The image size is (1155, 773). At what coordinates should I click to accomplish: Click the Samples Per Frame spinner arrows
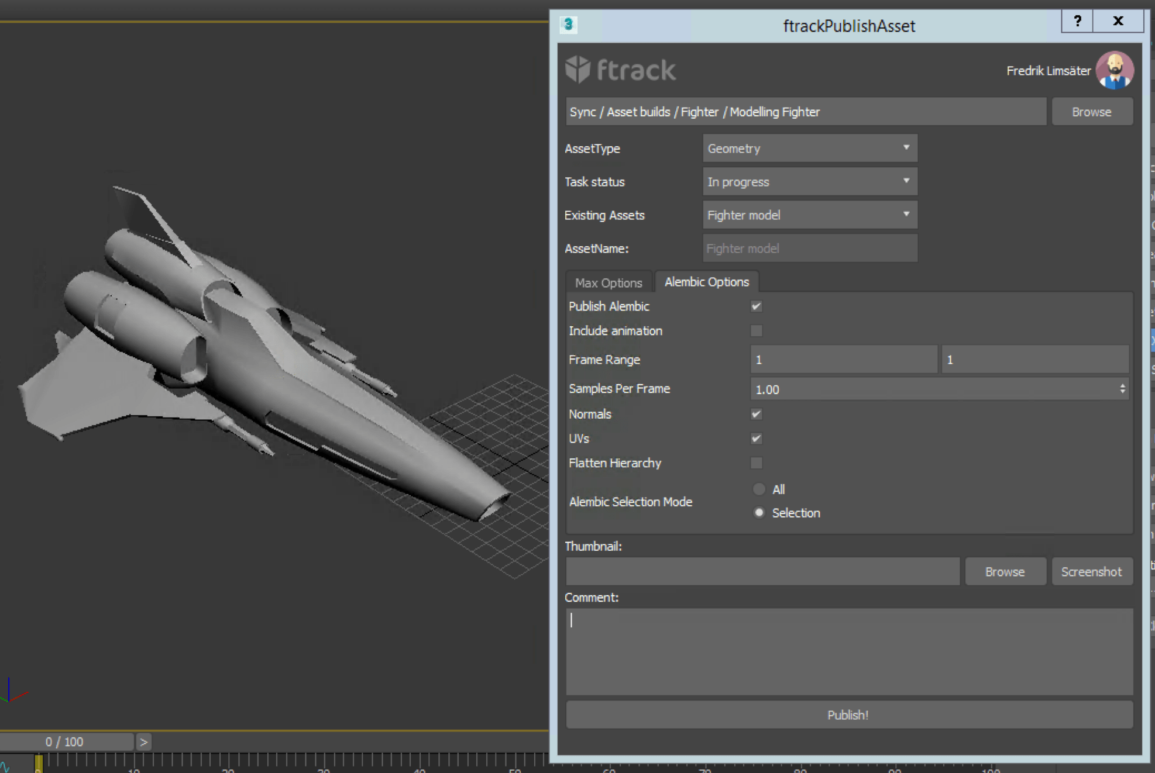[1122, 389]
